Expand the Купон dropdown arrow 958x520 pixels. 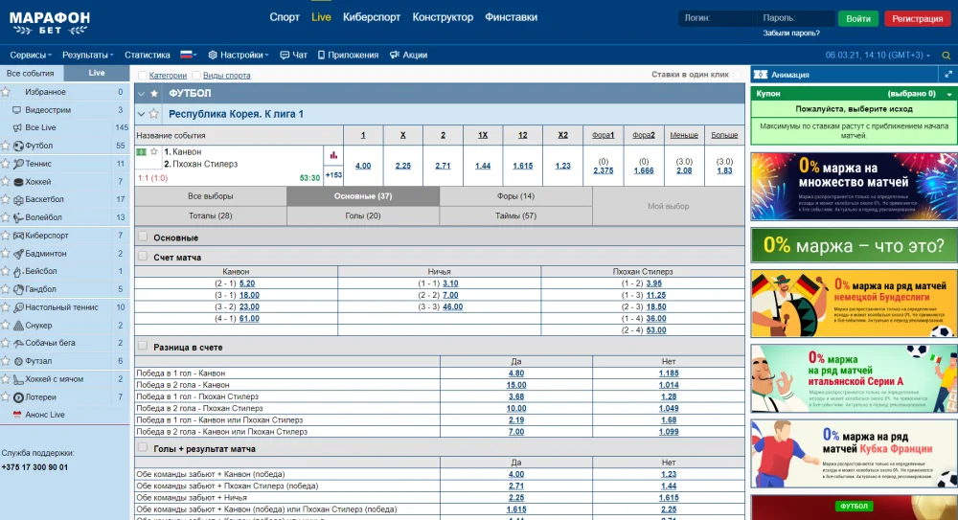click(x=948, y=94)
